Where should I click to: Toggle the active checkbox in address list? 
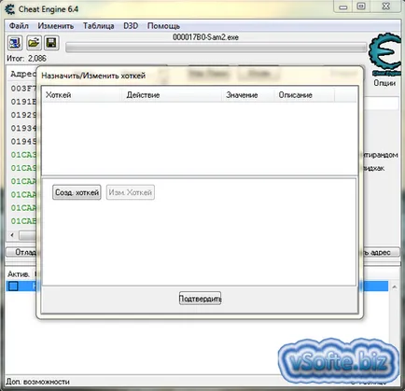(13, 286)
